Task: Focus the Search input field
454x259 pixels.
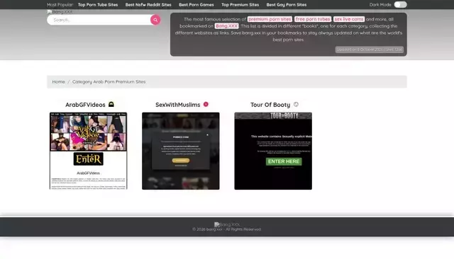Action: 99,20
